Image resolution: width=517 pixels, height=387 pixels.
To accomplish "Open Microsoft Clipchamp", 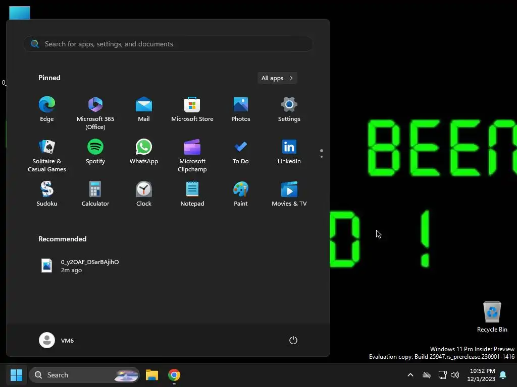I will 192,155.
